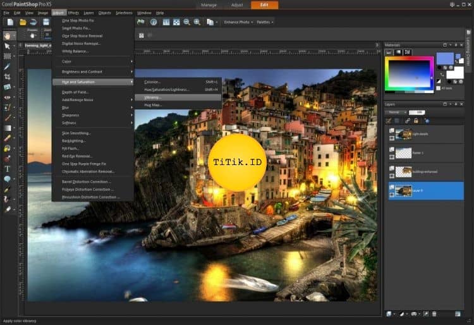Open the Effects menu
Image resolution: width=474 pixels, height=325 pixels.
(x=74, y=12)
